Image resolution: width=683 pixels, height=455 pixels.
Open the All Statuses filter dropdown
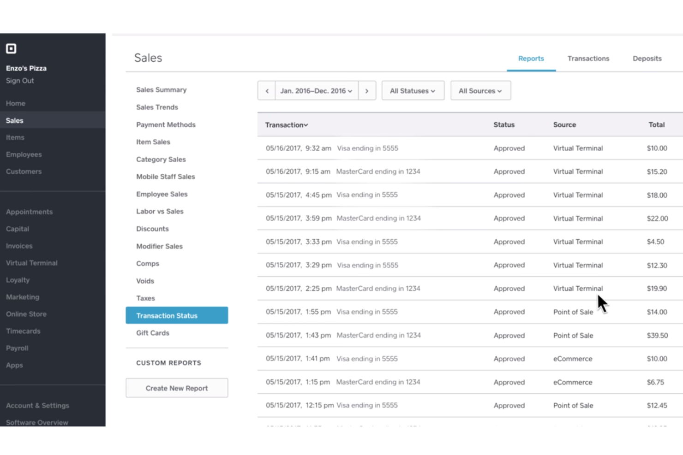tap(412, 90)
